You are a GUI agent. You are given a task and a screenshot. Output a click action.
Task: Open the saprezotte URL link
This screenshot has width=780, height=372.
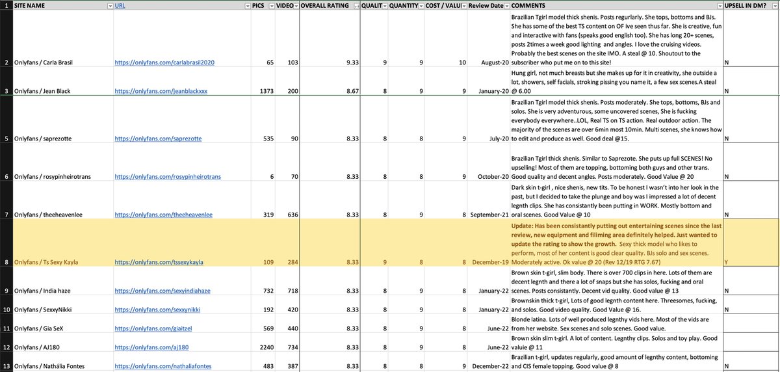point(158,139)
